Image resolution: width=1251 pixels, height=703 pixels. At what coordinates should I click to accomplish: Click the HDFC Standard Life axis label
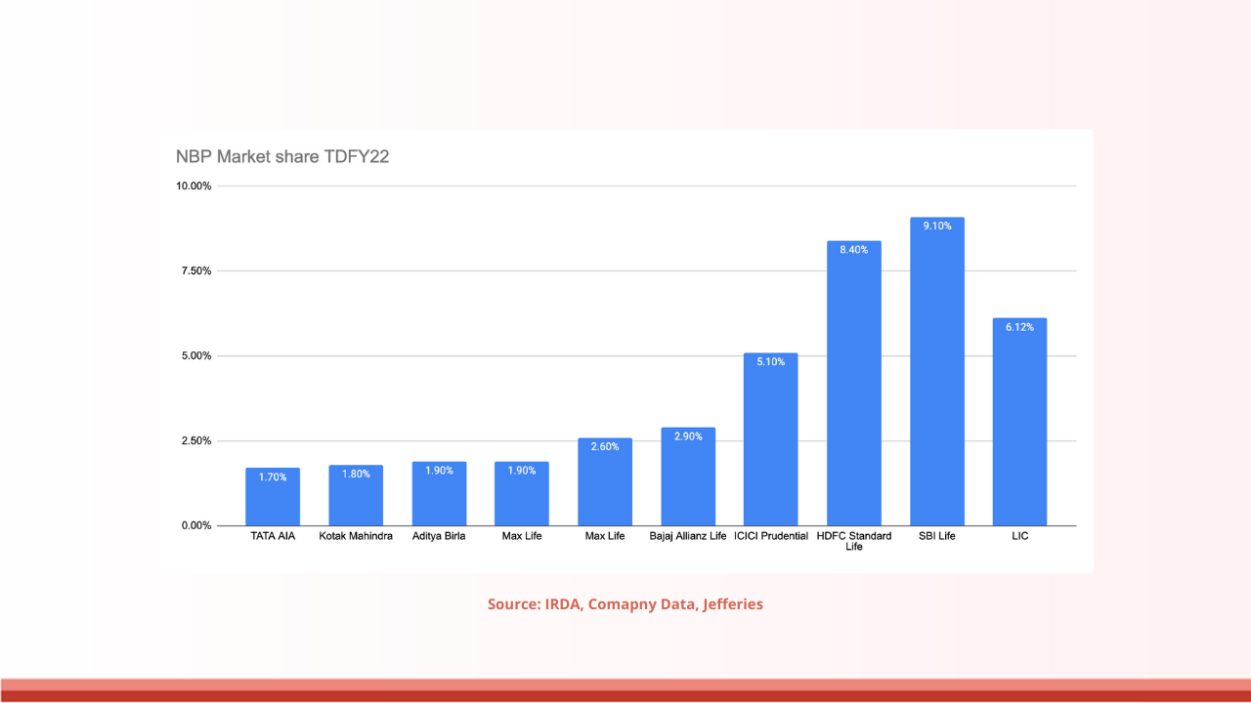[x=854, y=541]
